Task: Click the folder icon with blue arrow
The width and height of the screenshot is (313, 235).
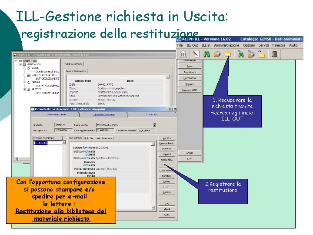Action: [x=262, y=54]
